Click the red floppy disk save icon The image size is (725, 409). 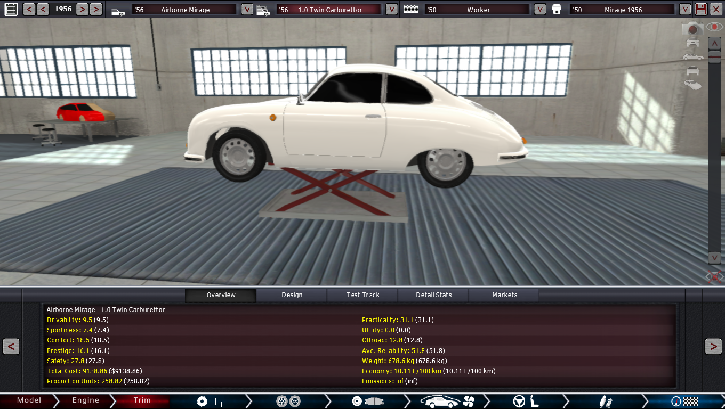pos(702,9)
